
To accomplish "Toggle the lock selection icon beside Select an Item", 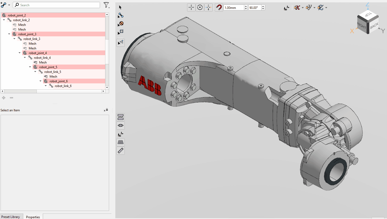I will tap(106, 110).
